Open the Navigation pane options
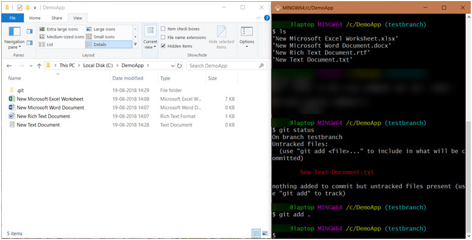The width and height of the screenshot is (472, 240). 14,38
